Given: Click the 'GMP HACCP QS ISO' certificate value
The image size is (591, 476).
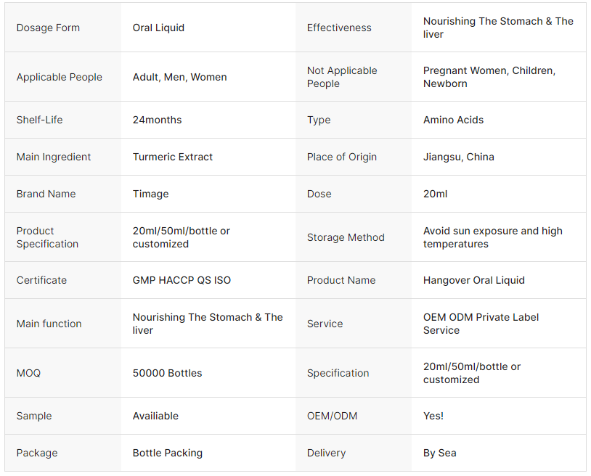Looking at the screenshot, I should (182, 280).
